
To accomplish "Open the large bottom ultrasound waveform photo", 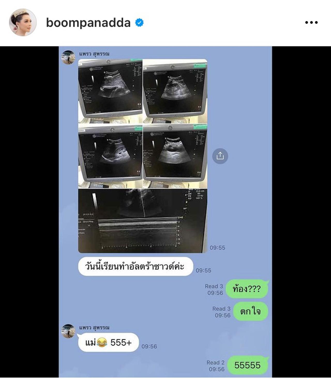I will pos(143,221).
